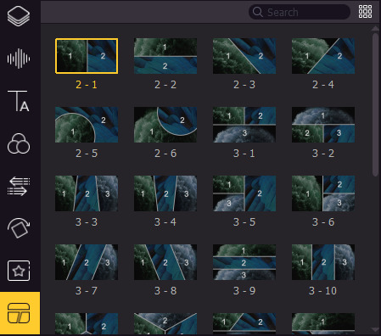Screen dimensions: 381x336
Task: Open the star Overlays panel icon
Action: [19, 271]
